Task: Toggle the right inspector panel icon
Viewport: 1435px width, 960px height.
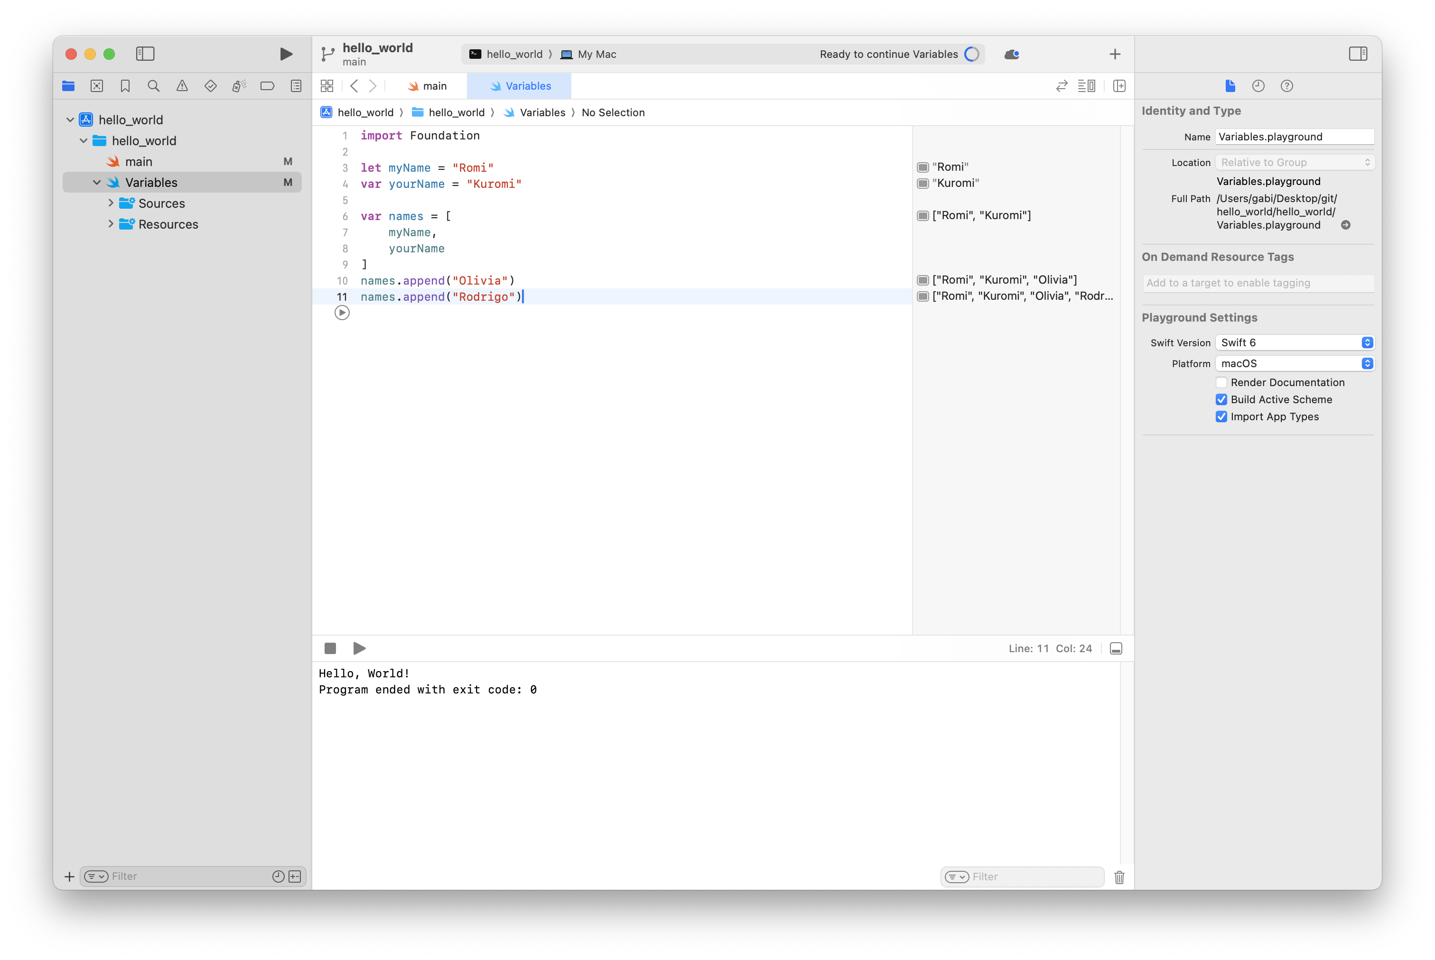Action: pyautogui.click(x=1357, y=54)
